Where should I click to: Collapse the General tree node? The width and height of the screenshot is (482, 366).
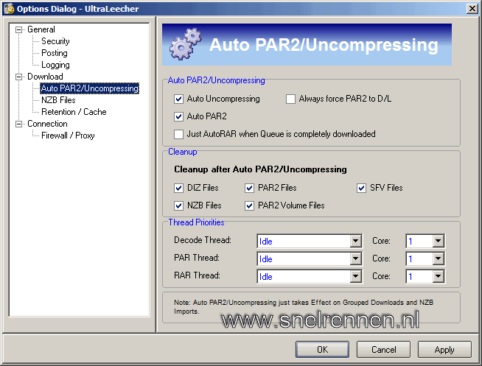pos(18,29)
